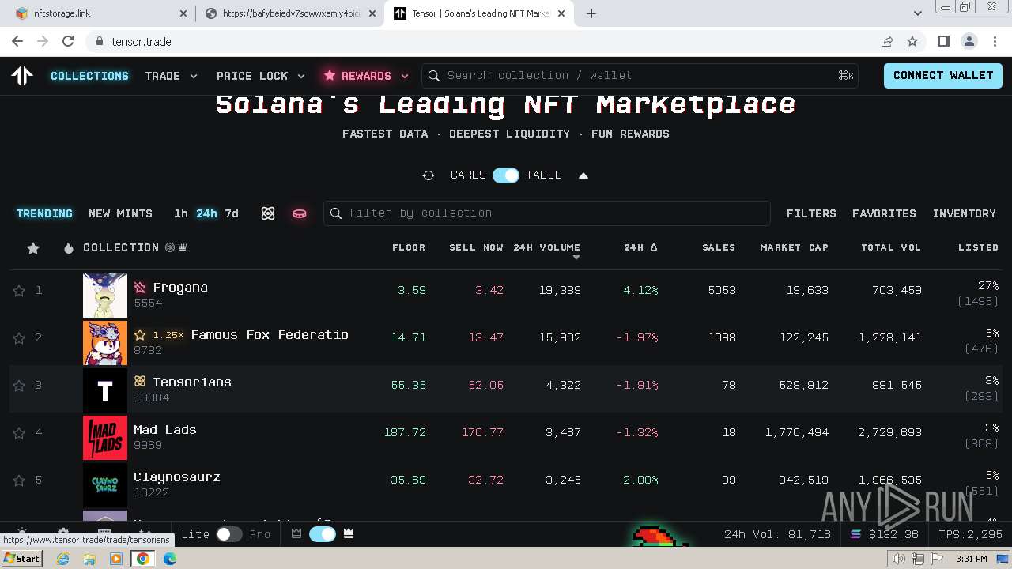Click the Tensorians T logo thumbnail
Viewport: 1012px width, 569px height.
pyautogui.click(x=105, y=390)
